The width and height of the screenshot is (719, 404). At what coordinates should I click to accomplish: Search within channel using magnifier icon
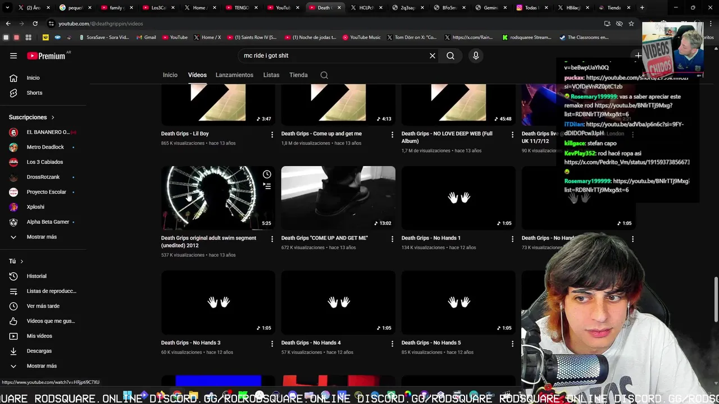click(x=324, y=75)
